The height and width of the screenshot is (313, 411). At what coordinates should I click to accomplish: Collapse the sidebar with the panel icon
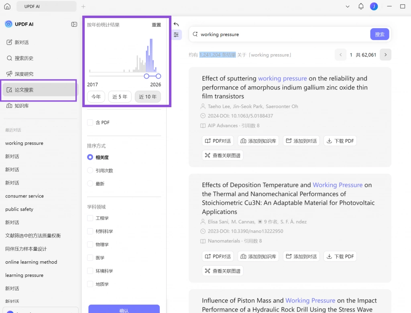coord(74,24)
